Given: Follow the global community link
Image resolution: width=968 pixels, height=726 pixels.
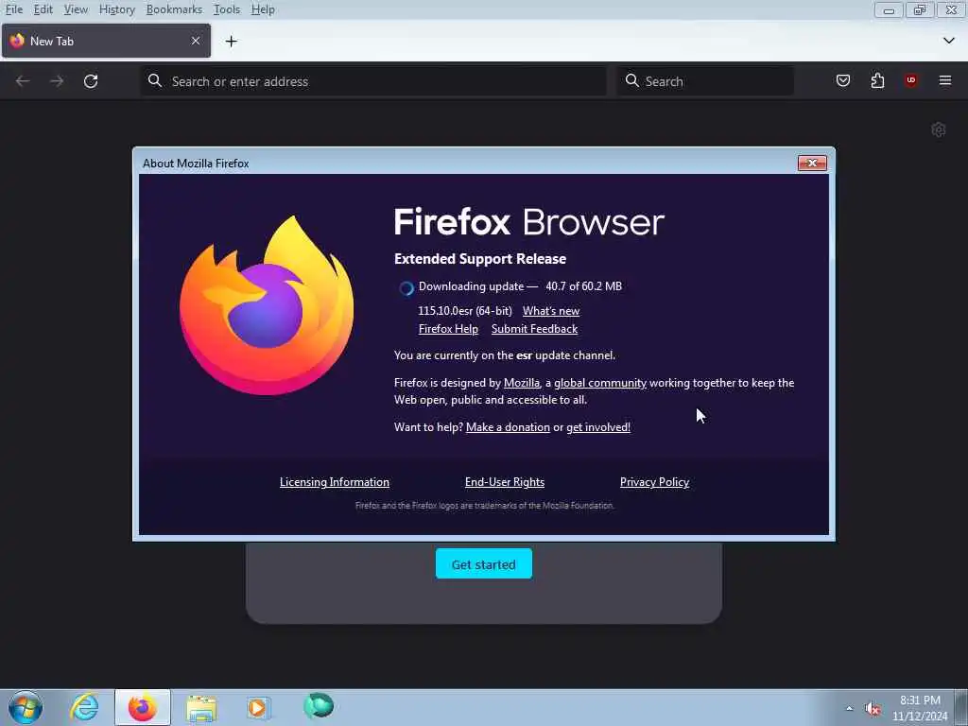Looking at the screenshot, I should coord(600,383).
